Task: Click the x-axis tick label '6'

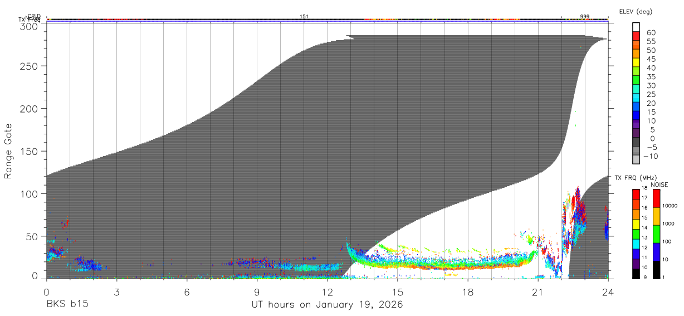Action: coord(187,291)
